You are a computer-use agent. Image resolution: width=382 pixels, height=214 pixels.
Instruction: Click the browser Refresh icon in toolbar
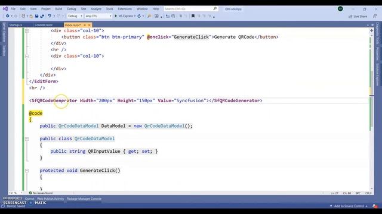[139, 16]
